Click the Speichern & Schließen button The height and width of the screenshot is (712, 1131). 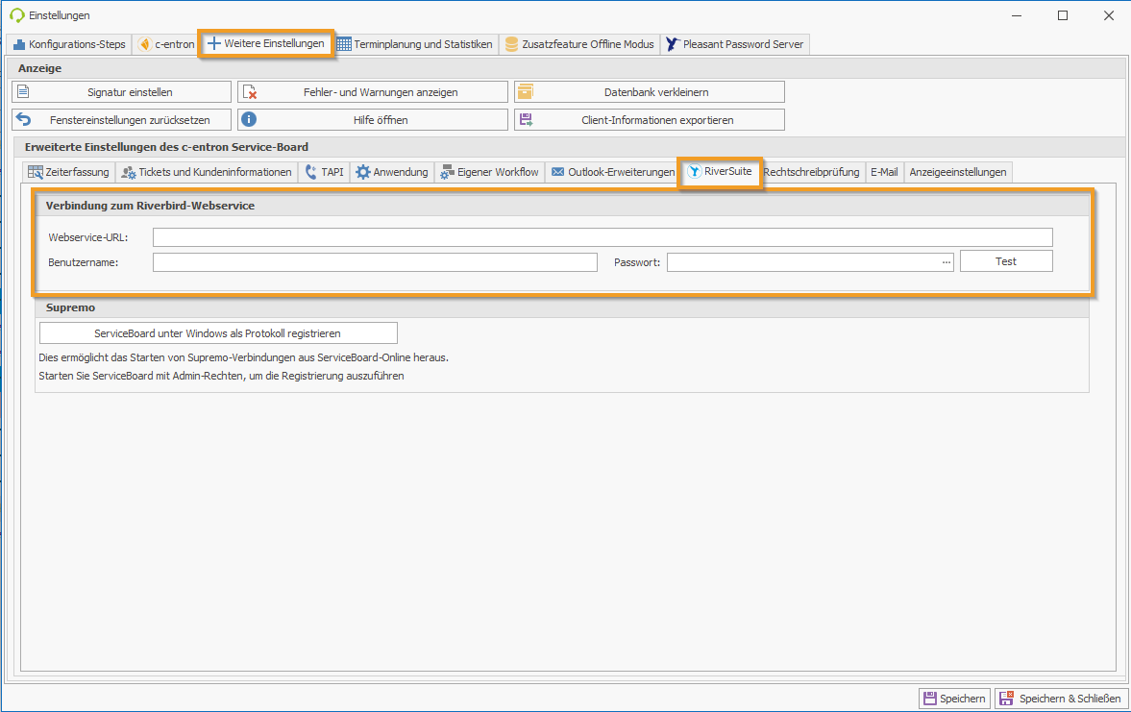pyautogui.click(x=1061, y=699)
